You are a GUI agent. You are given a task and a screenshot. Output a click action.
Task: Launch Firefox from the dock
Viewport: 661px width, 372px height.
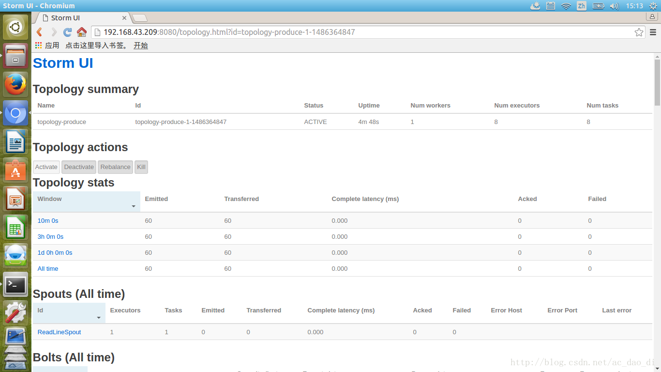point(15,84)
